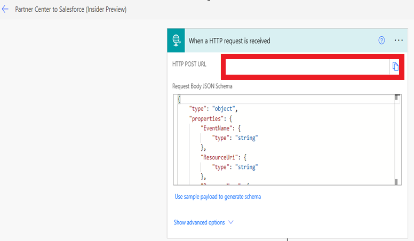The image size is (414, 241).
Task: Copy the HTTP POST URL
Action: point(395,67)
